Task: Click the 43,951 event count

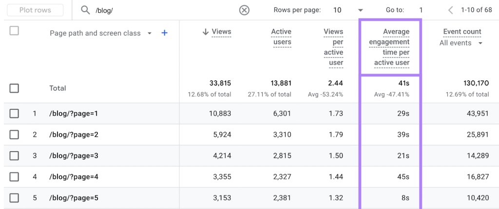Action: click(478, 113)
